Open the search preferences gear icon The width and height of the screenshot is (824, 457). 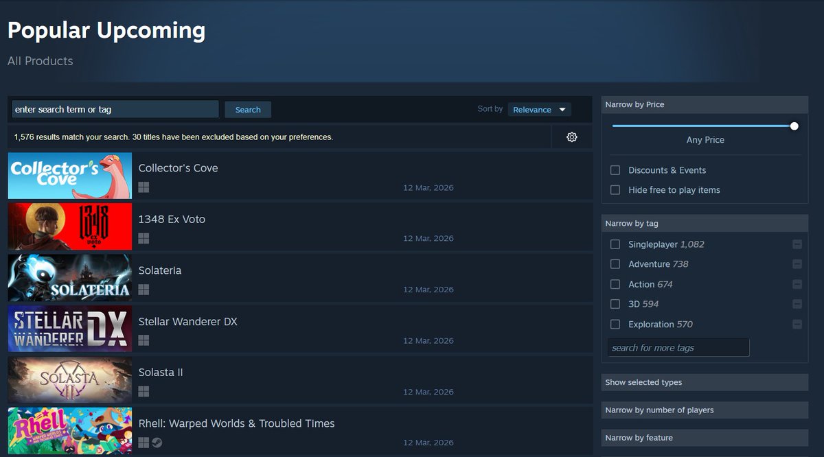572,137
